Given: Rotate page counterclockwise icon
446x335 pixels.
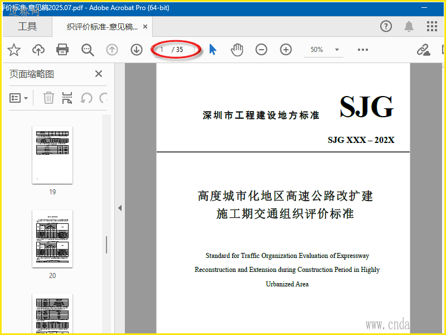Looking at the screenshot, I should [x=86, y=98].
